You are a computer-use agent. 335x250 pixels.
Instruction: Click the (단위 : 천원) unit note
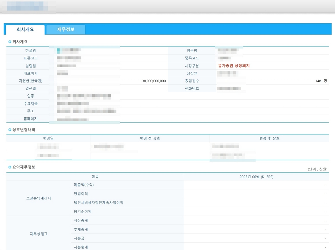pos(317,169)
